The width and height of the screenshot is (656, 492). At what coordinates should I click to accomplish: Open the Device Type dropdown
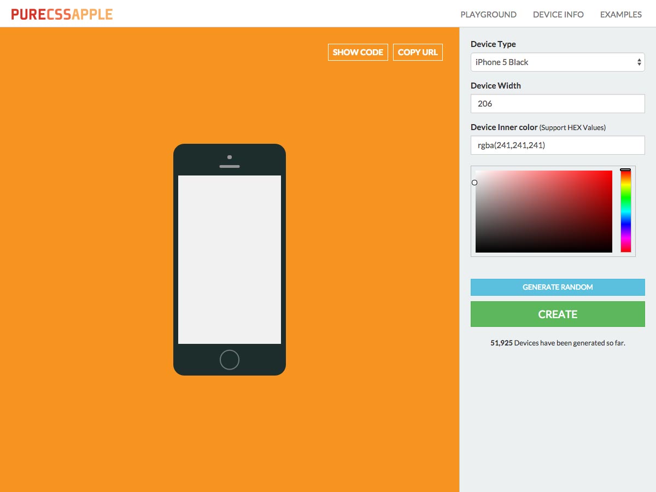click(x=558, y=62)
